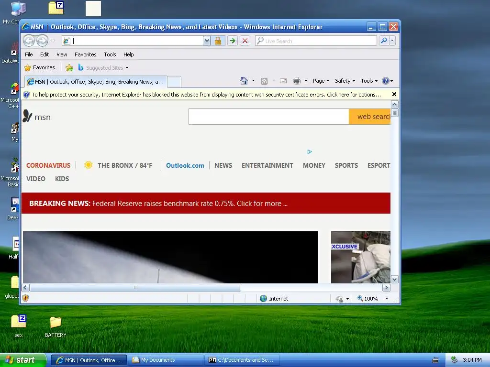
Task: Select the BATTERY folder on desktop
Action: pyautogui.click(x=56, y=327)
